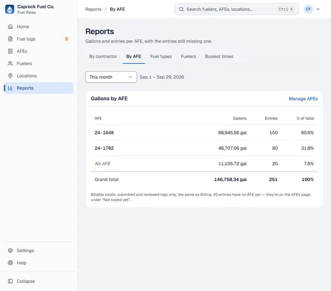Click the % of total column header
The height and width of the screenshot is (291, 331).
pyautogui.click(x=305, y=118)
